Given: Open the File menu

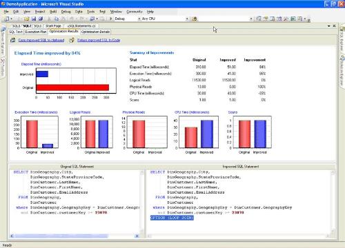Looking at the screenshot, I should 6,12.
